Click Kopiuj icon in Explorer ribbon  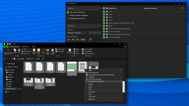point(15,50)
